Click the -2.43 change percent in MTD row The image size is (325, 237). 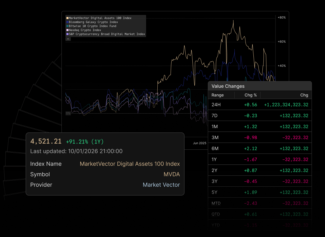click(251, 203)
